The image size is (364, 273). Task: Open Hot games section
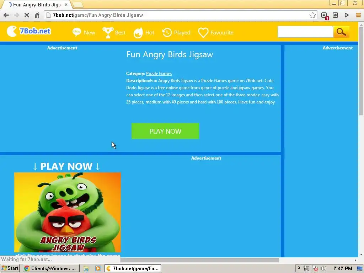[x=144, y=33]
